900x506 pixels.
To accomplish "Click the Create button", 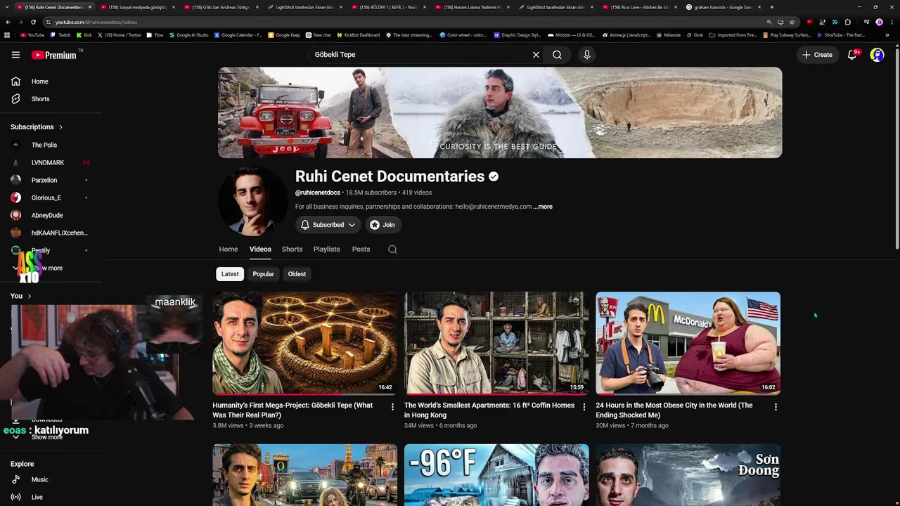I will coord(817,55).
